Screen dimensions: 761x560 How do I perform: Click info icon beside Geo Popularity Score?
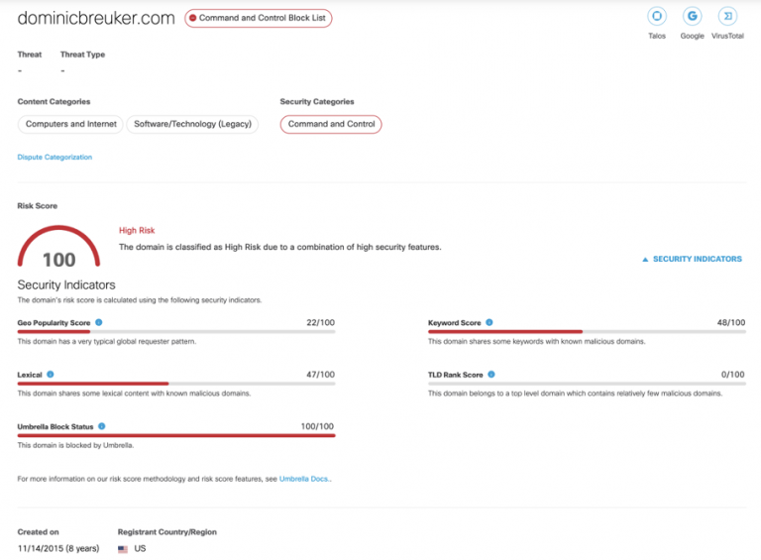click(99, 323)
